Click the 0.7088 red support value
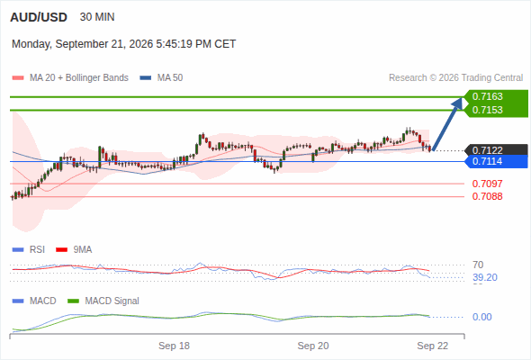Screen dimensions: 531x360 487,196
